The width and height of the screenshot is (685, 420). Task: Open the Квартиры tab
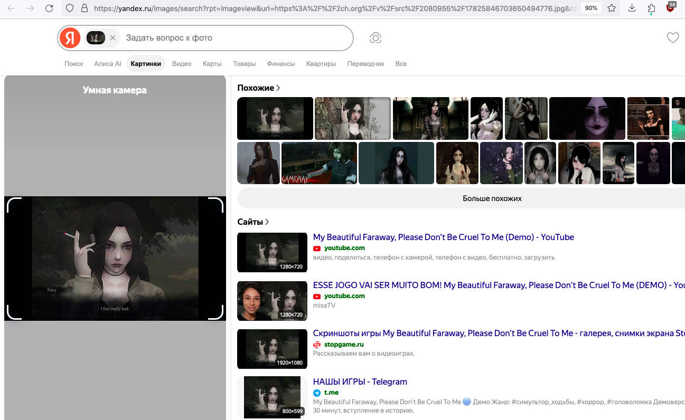[321, 64]
